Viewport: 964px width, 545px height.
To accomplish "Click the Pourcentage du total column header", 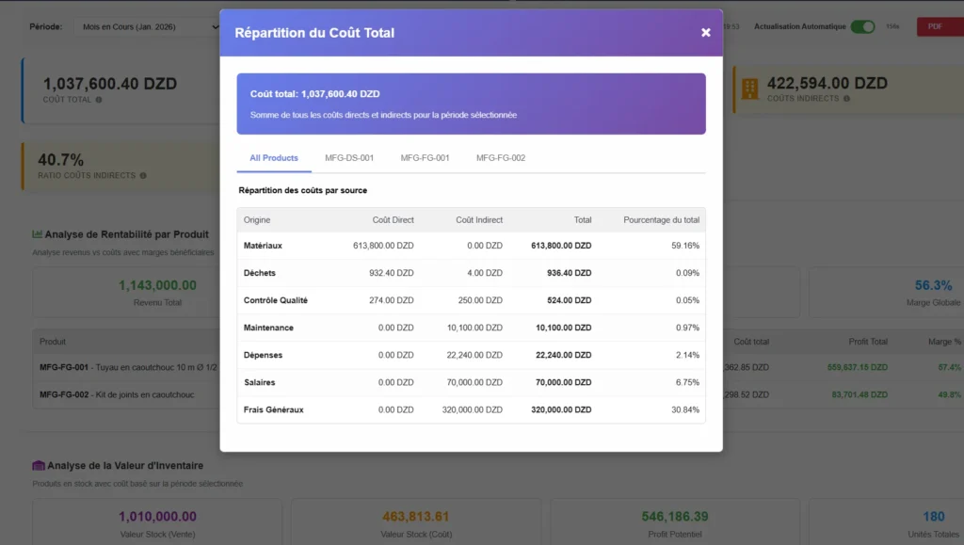I will coord(661,220).
